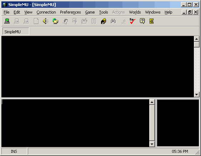
Task: Click the yellow E toolbar icon
Action: [x=151, y=21]
